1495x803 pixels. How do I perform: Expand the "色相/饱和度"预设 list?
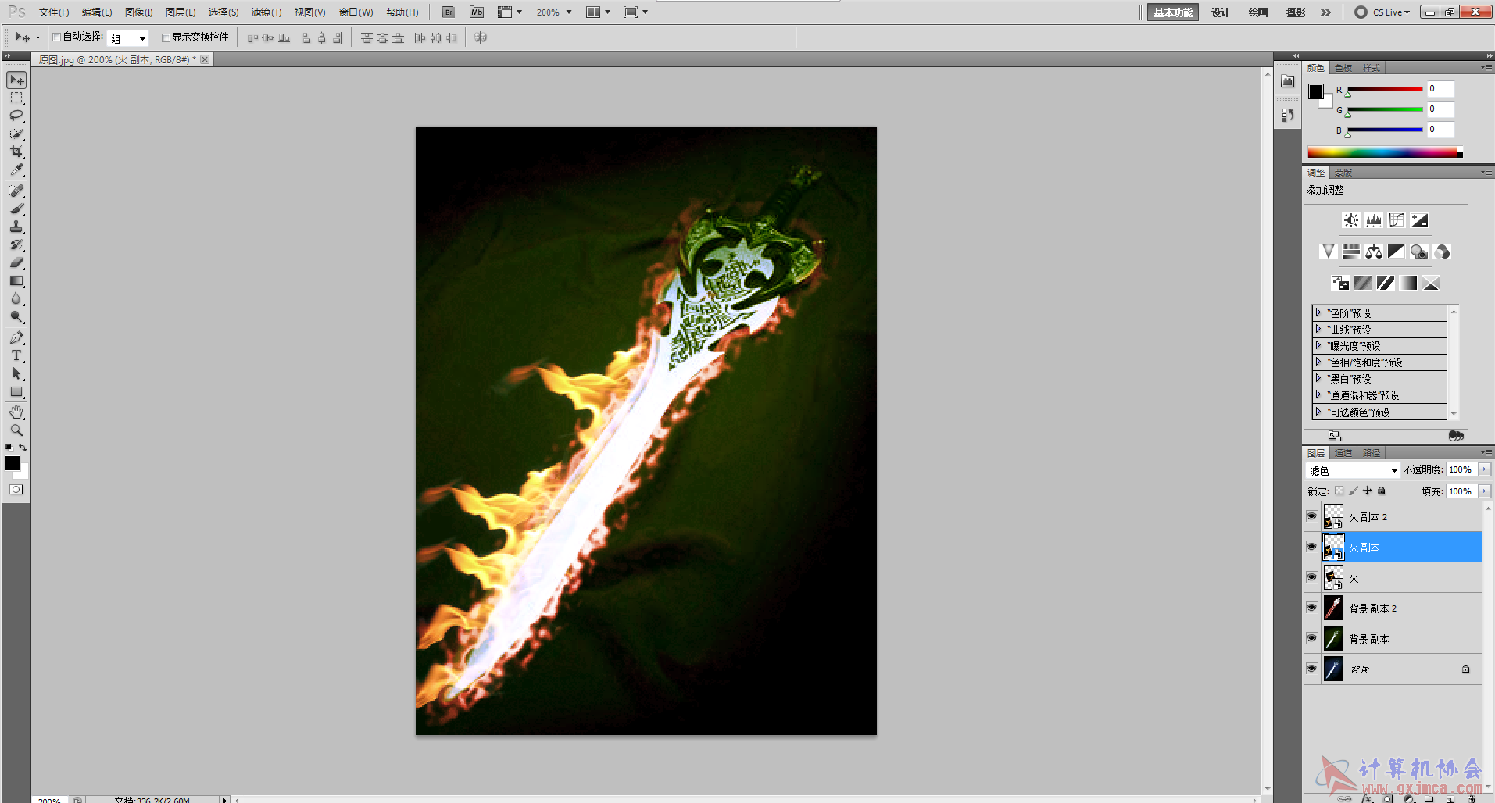click(x=1318, y=362)
